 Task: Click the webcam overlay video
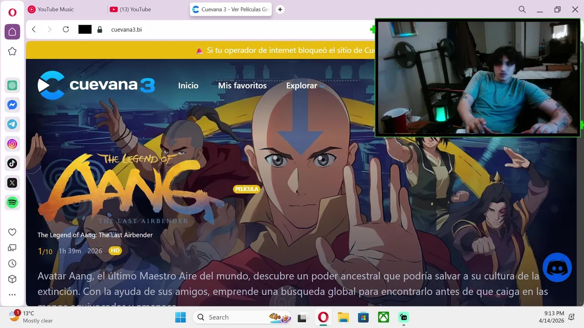[x=477, y=78]
